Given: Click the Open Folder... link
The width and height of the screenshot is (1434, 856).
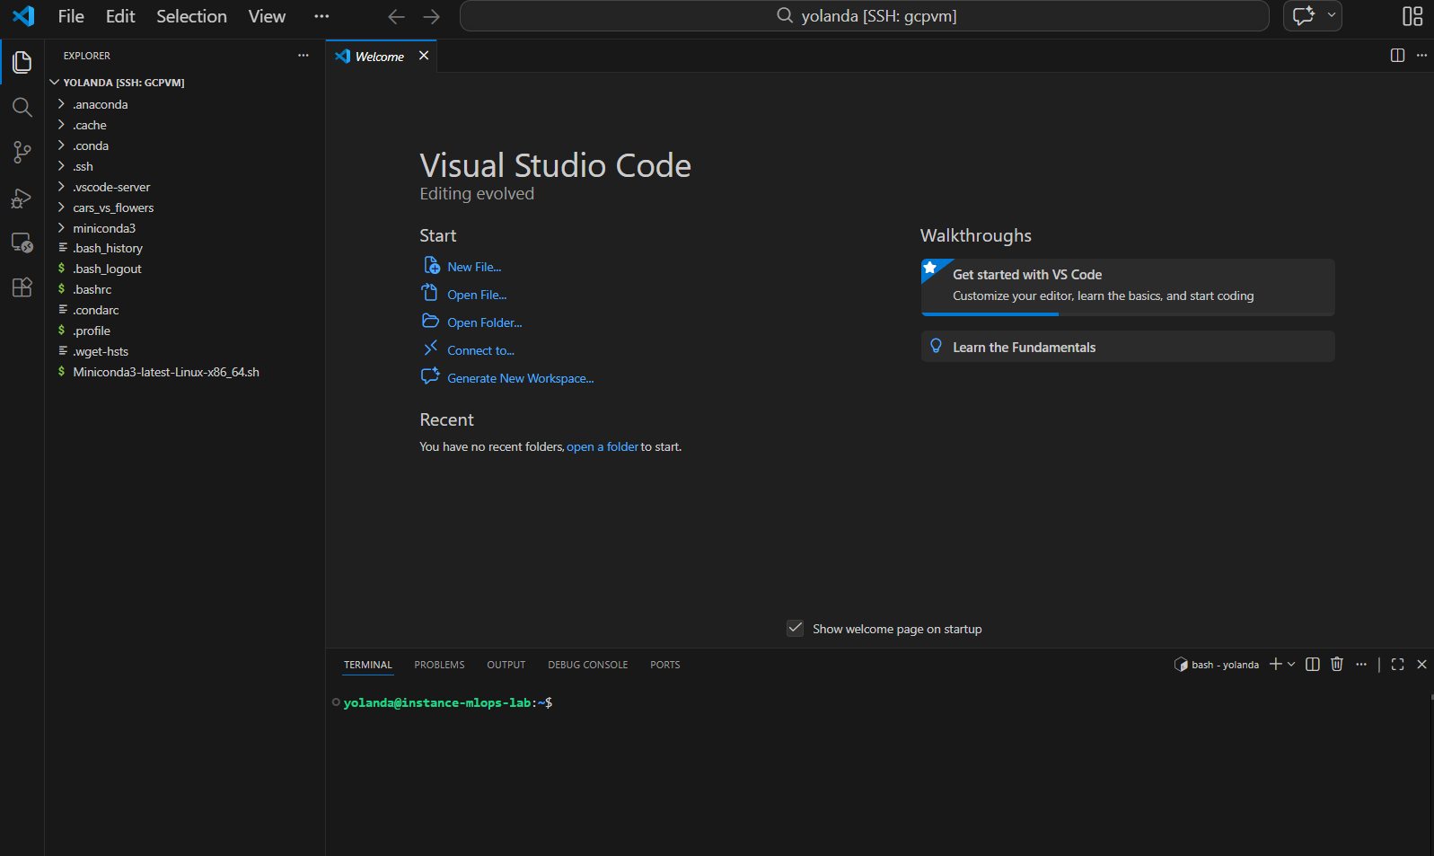Looking at the screenshot, I should click(x=484, y=322).
